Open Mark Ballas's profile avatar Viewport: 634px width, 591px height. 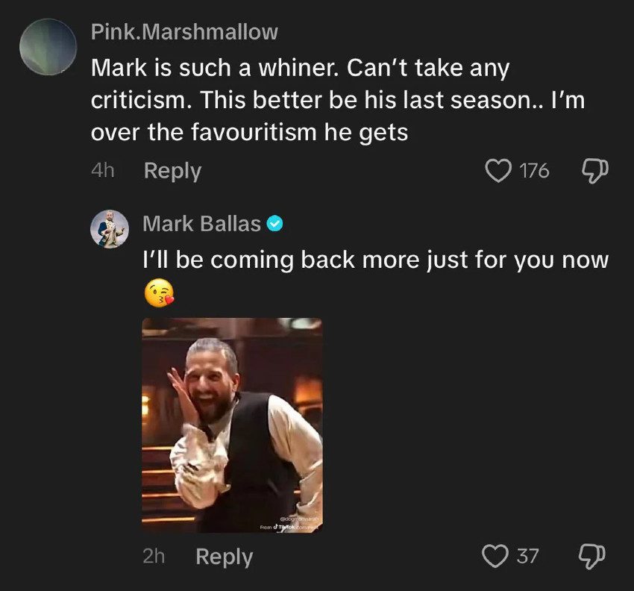point(110,228)
